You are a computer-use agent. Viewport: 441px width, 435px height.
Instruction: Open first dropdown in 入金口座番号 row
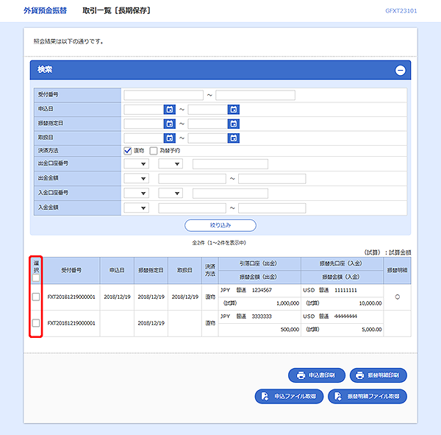tap(137, 193)
